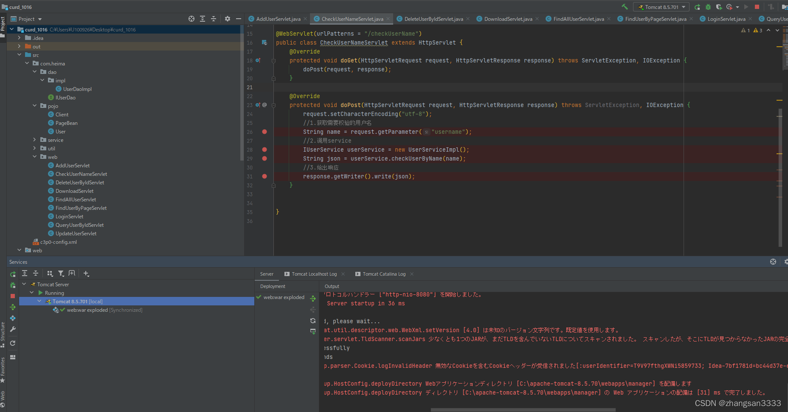The image size is (788, 412).
Task: Click Group By icon in Services toolbar
Action: [50, 274]
